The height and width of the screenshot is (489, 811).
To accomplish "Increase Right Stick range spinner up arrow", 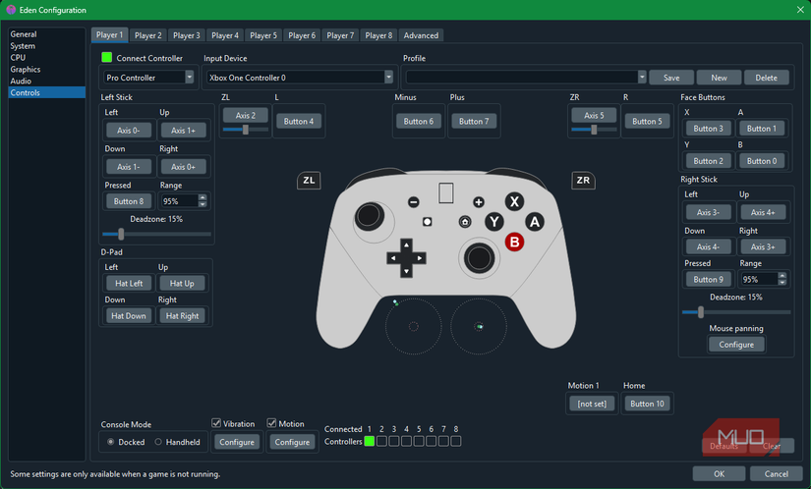I will [x=782, y=276].
